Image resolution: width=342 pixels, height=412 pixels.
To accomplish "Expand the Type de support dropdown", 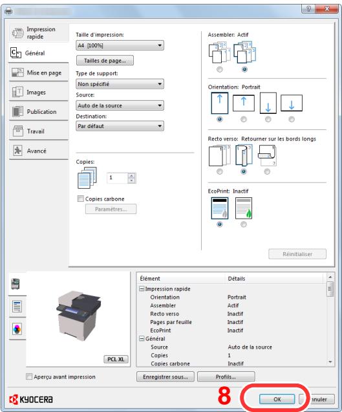I will (120, 84).
